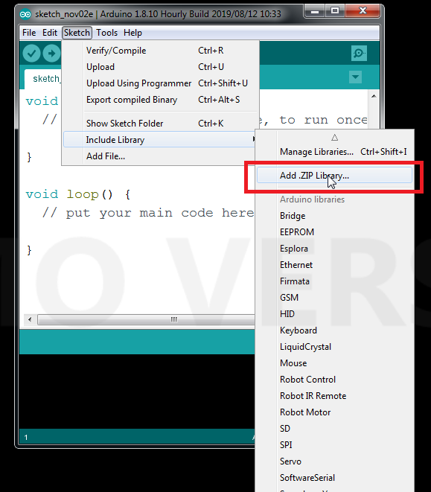Select Add .ZIP Library...
431x492 pixels.
coord(335,176)
